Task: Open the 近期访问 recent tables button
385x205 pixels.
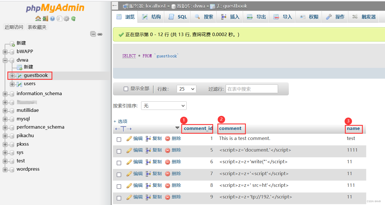Action: (x=14, y=27)
